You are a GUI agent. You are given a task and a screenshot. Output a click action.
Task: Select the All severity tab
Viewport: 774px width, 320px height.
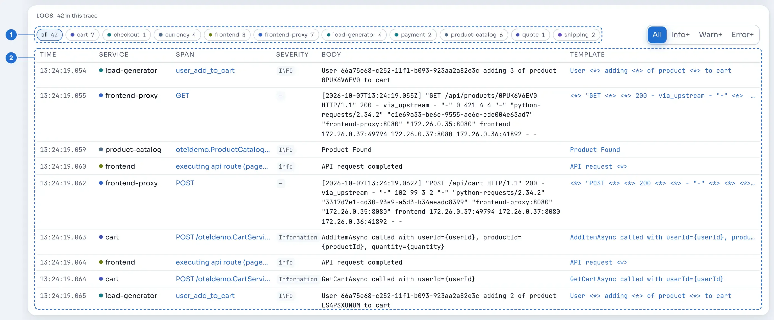click(657, 35)
